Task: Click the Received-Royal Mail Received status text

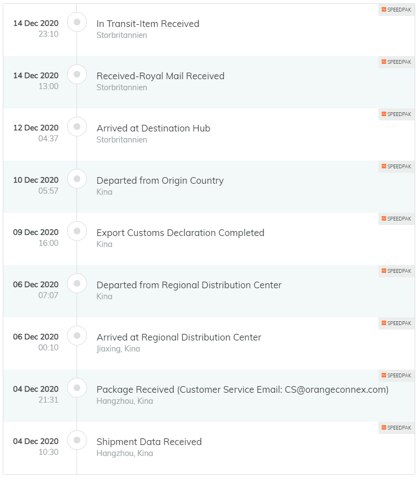Action: pyautogui.click(x=161, y=76)
